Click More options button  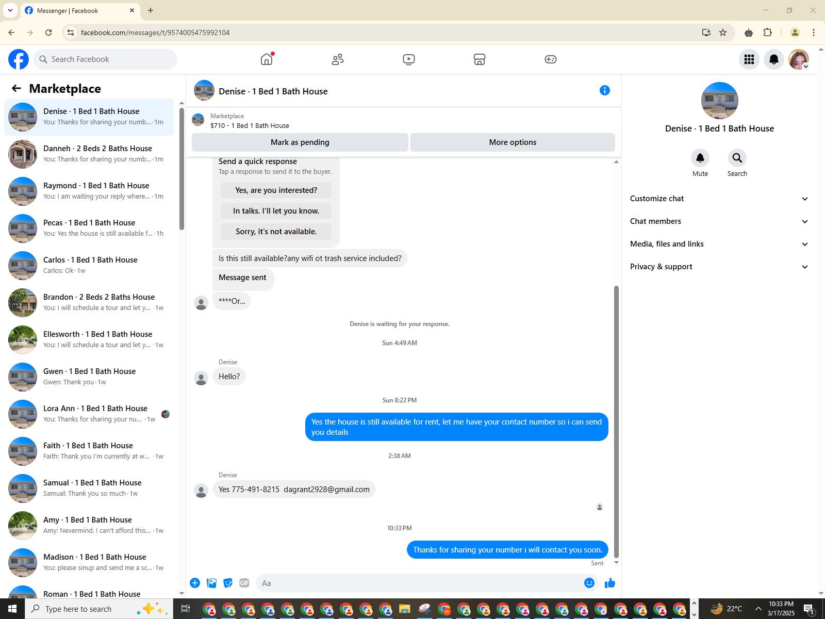click(513, 142)
